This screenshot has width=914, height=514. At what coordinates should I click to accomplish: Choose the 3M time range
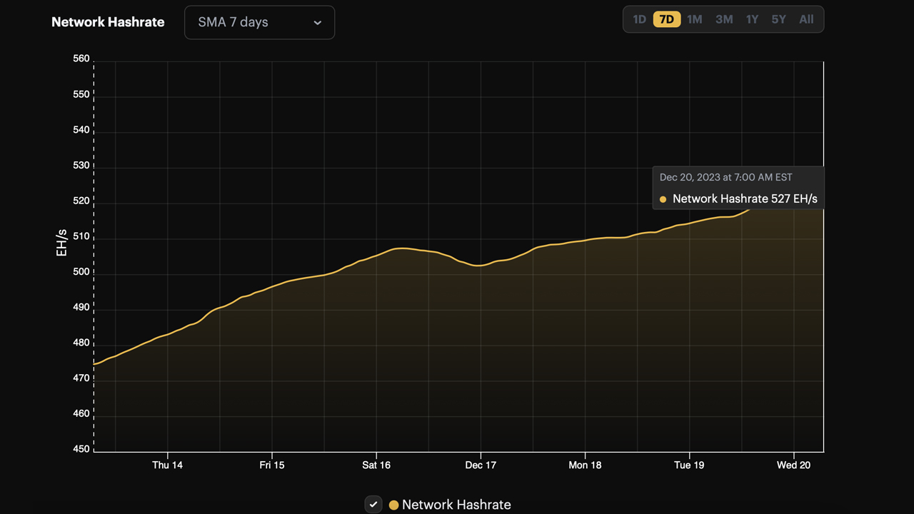724,19
